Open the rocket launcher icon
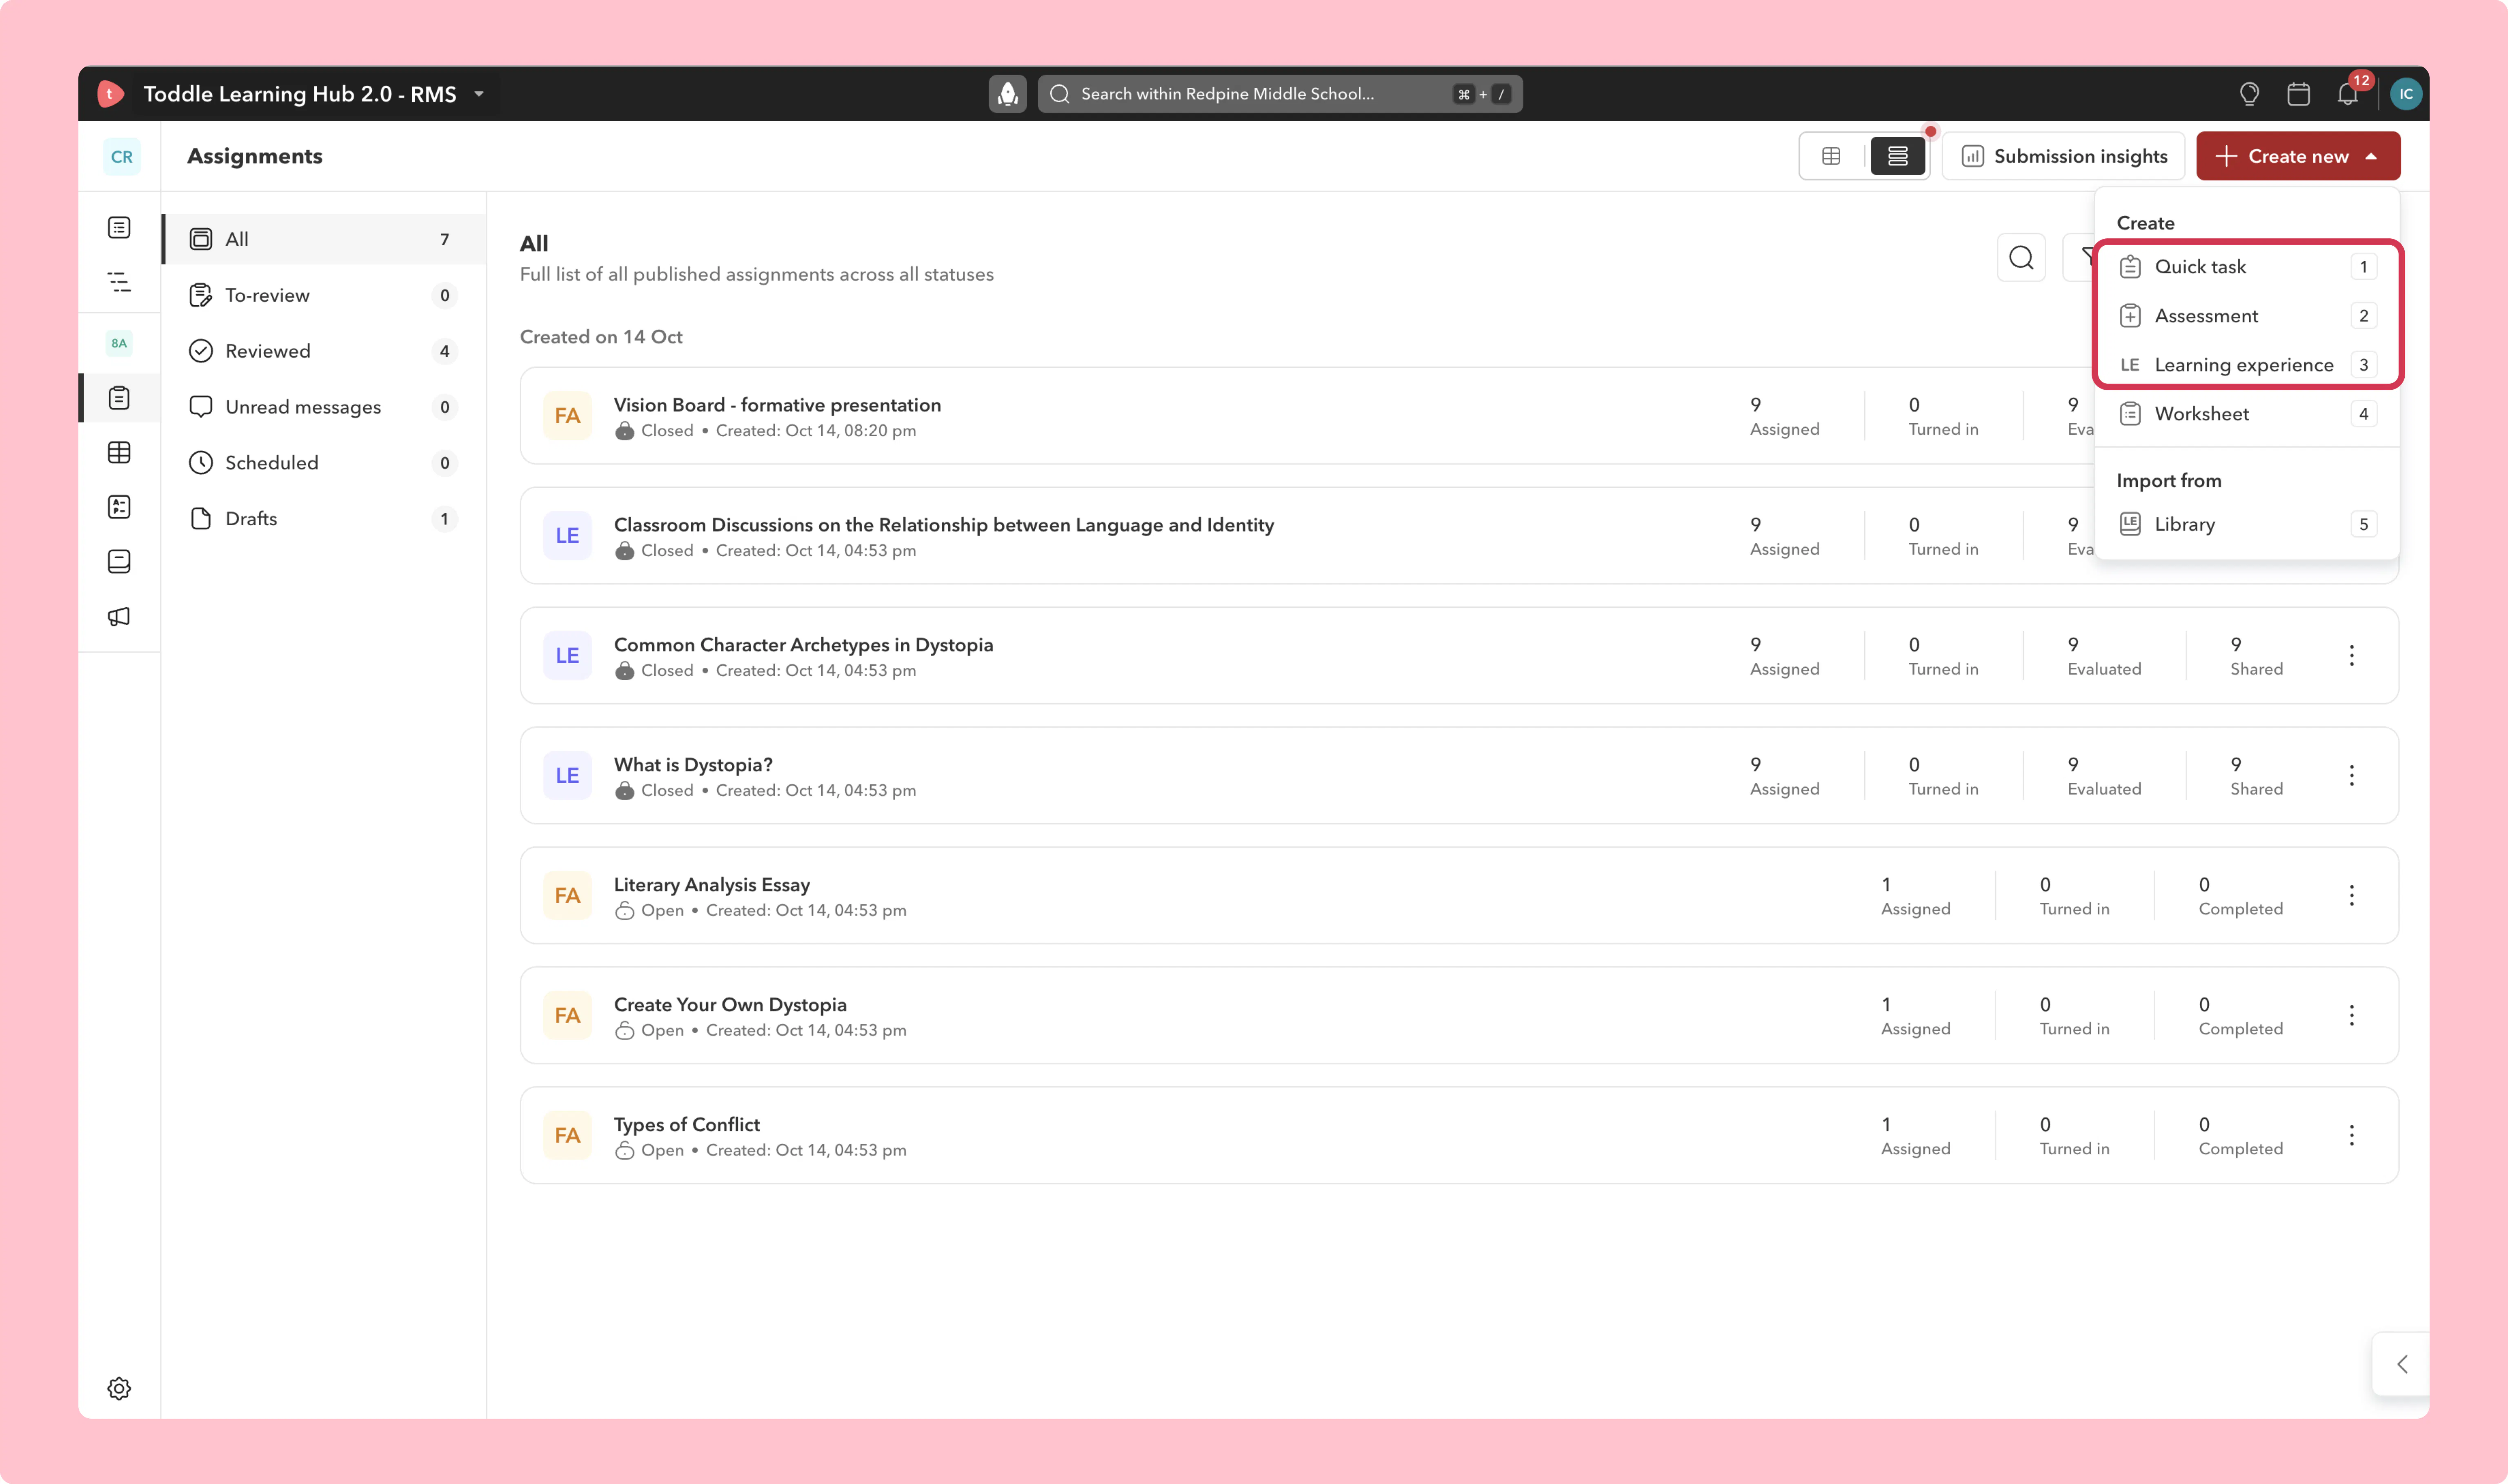2508x1484 pixels. 1007,94
